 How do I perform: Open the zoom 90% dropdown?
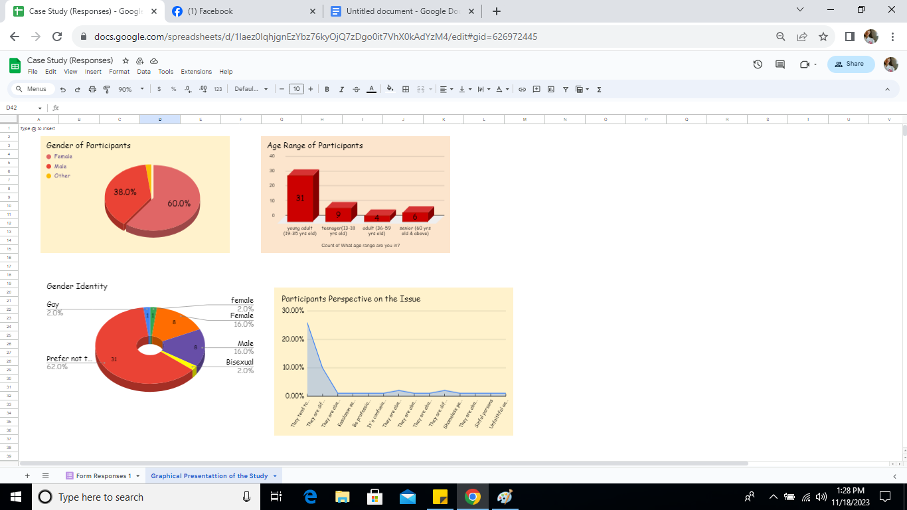tap(131, 89)
